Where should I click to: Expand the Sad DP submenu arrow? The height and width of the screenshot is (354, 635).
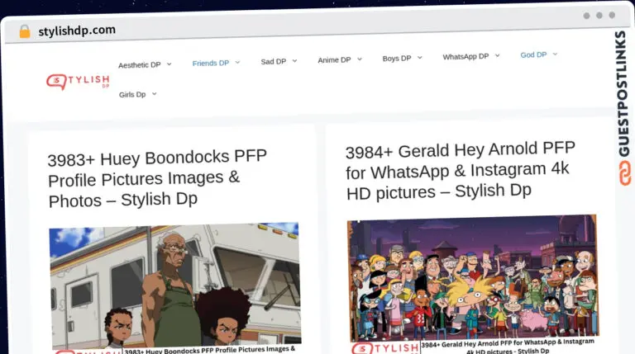coord(295,61)
